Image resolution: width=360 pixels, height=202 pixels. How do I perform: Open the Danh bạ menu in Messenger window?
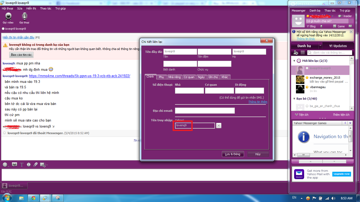click(x=315, y=11)
